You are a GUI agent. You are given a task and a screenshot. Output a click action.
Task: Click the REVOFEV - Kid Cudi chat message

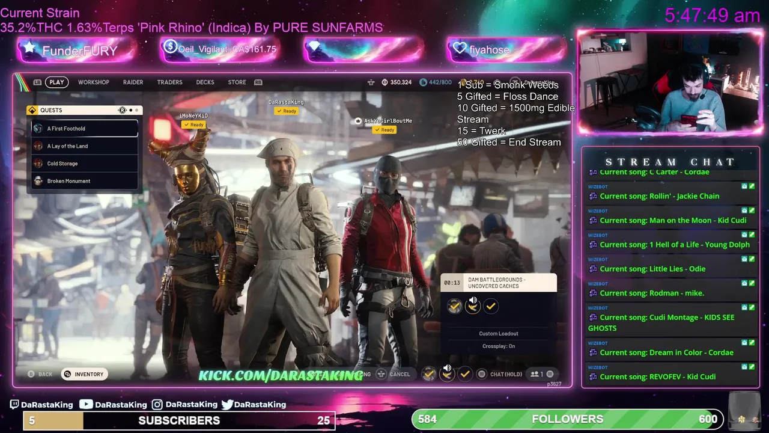click(x=670, y=373)
